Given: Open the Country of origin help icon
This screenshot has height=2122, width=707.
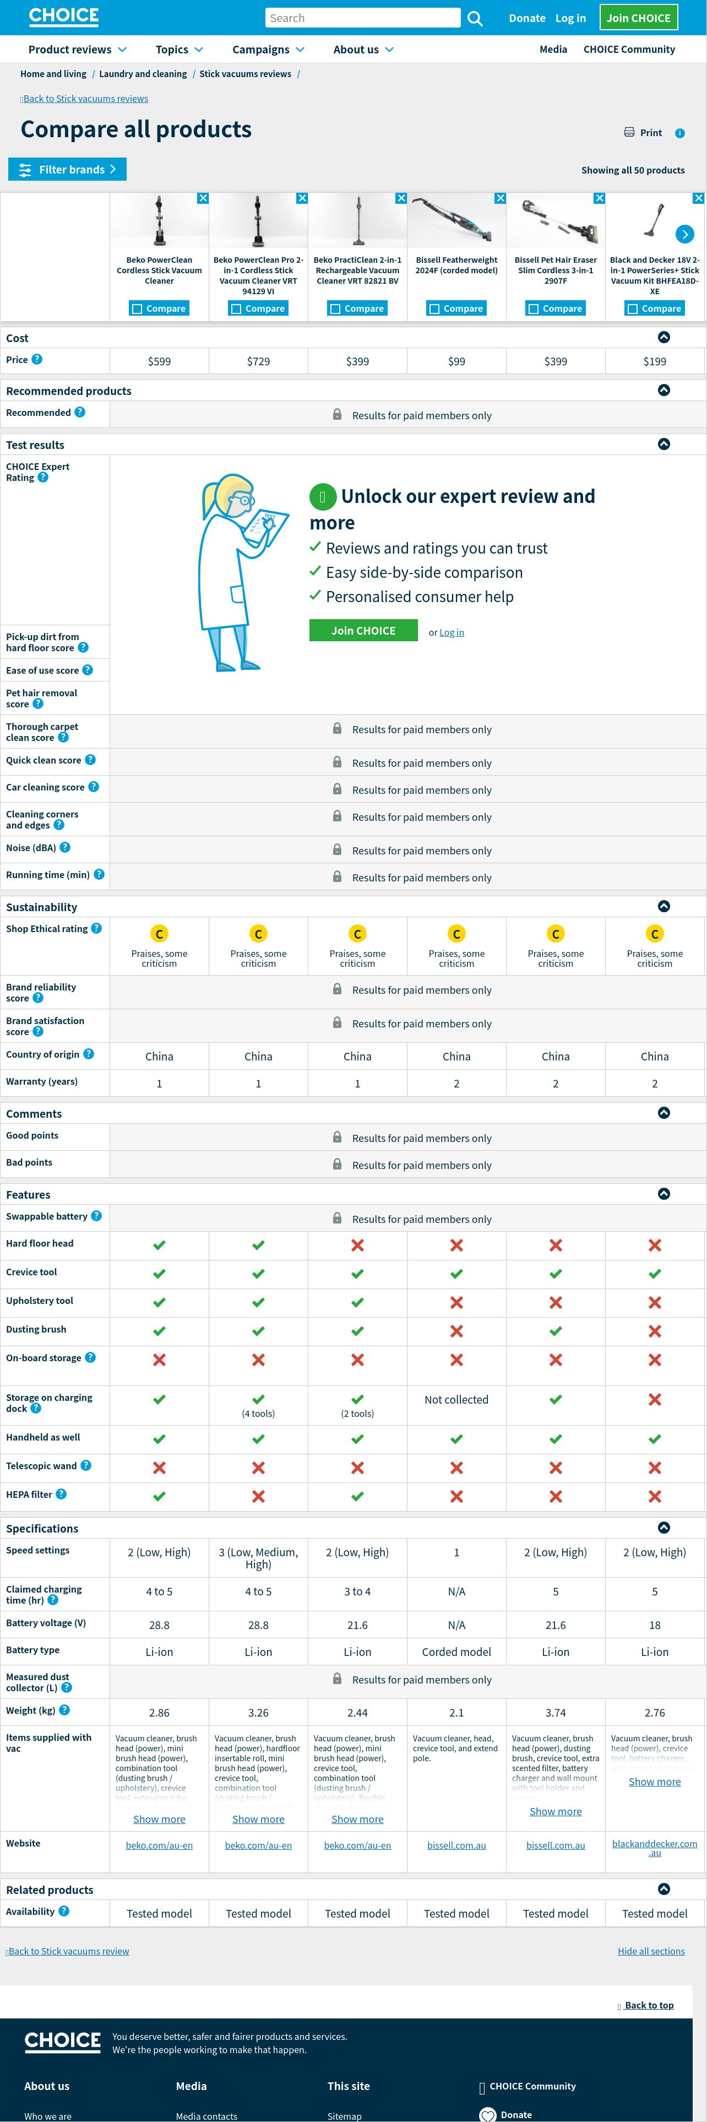Looking at the screenshot, I should point(89,1054).
